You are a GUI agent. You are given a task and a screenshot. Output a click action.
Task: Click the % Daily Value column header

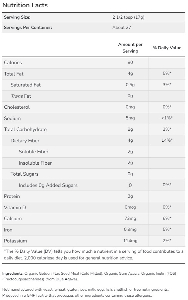[167, 48]
